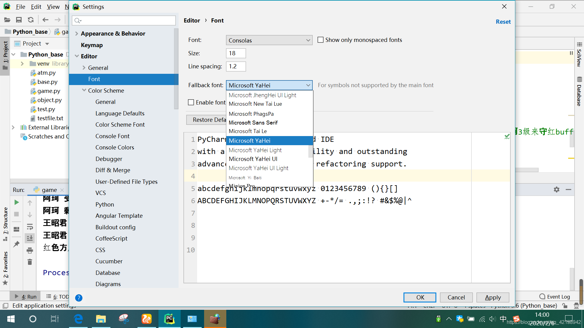Image resolution: width=584 pixels, height=328 pixels.
Task: Click the settings search field
Action: click(x=124, y=20)
